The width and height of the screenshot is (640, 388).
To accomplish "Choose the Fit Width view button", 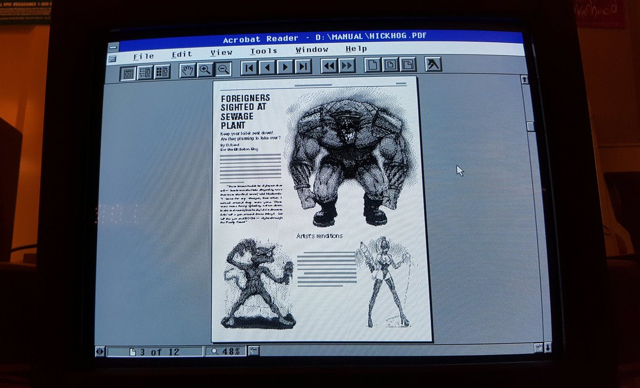I will point(408,64).
